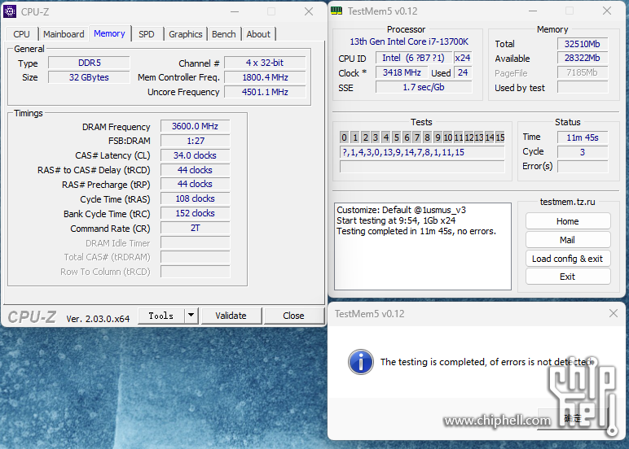
Task: Click the Used threads value 24
Action: [463, 72]
